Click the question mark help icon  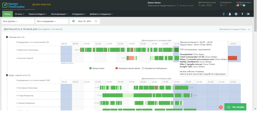(x=242, y=14)
